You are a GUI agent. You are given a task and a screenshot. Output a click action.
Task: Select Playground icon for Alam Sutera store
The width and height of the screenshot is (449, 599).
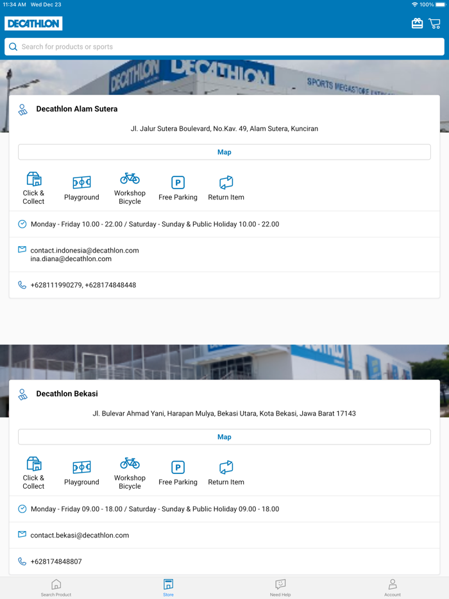(x=81, y=182)
